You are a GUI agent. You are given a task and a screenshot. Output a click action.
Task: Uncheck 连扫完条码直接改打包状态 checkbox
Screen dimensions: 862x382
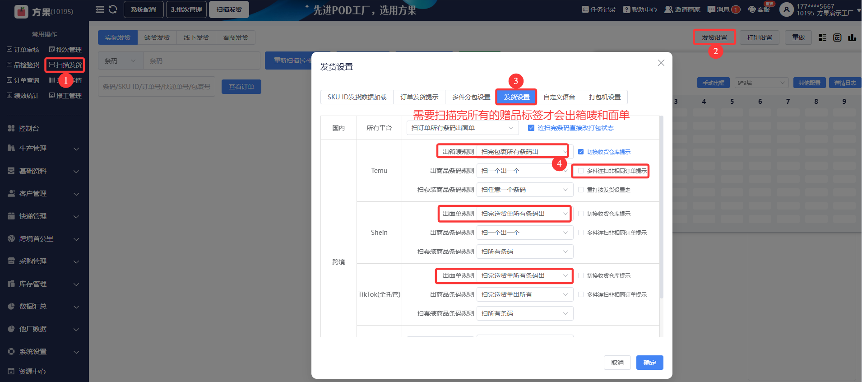[531, 128]
